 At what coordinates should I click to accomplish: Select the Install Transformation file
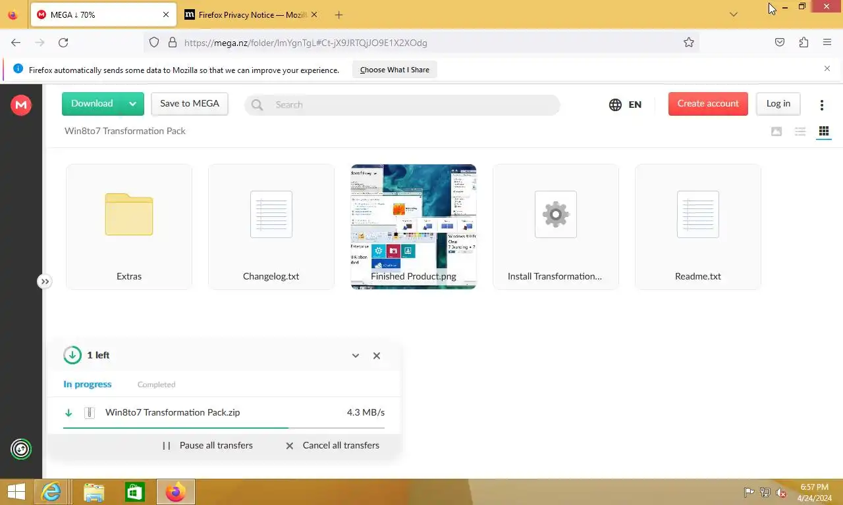coord(556,227)
